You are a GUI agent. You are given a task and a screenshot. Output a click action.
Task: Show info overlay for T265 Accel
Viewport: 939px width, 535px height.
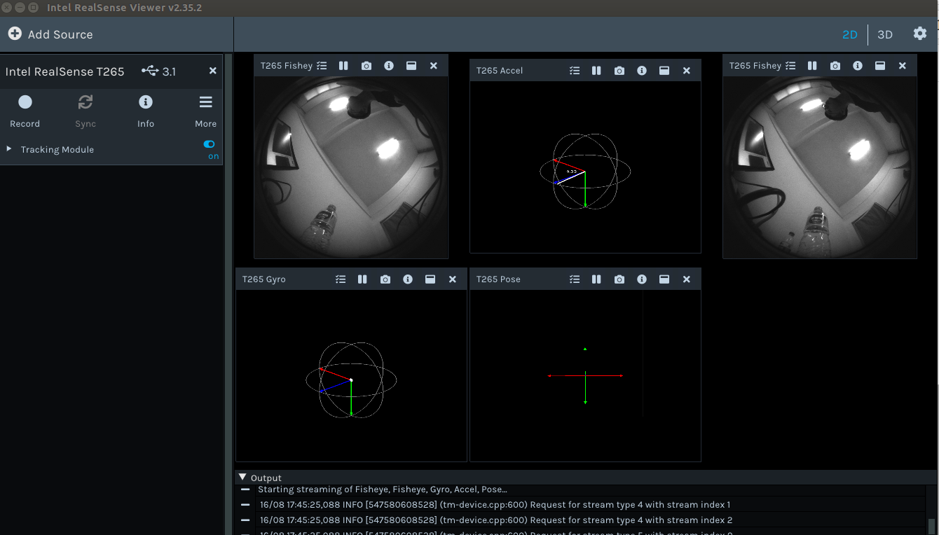(642, 71)
